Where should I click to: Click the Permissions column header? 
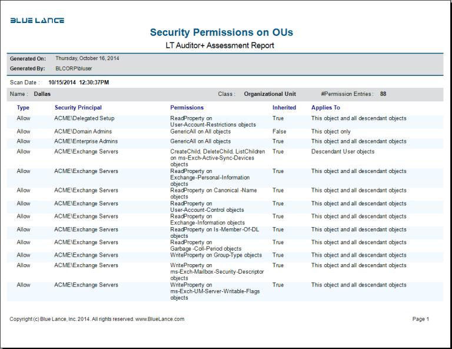coord(187,108)
